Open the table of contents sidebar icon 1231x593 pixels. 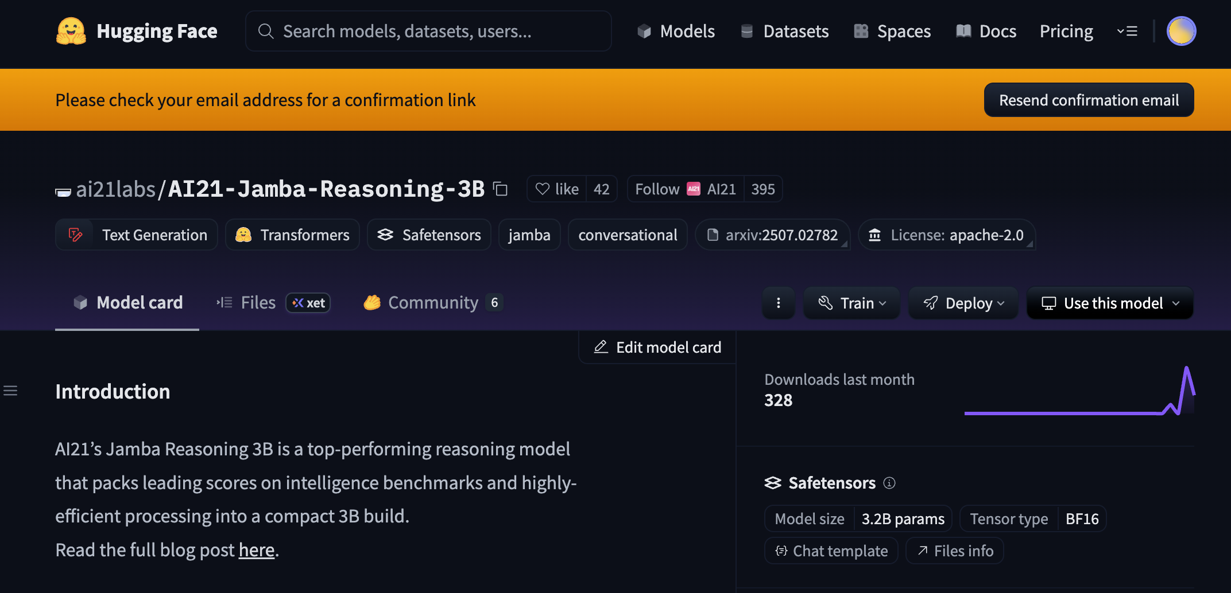pyautogui.click(x=10, y=391)
